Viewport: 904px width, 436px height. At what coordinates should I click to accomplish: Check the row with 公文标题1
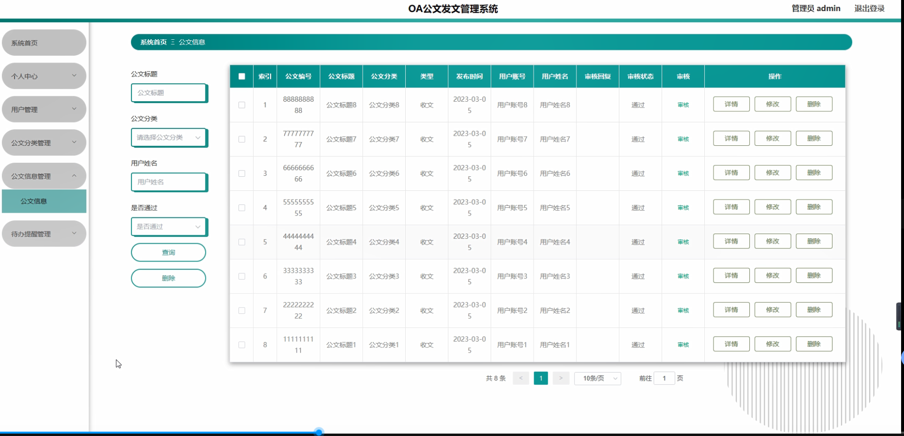coord(242,345)
